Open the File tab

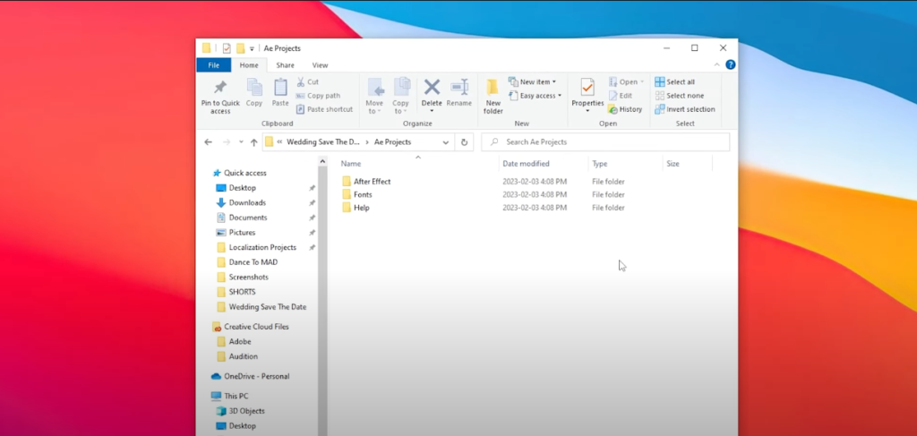[x=213, y=65]
